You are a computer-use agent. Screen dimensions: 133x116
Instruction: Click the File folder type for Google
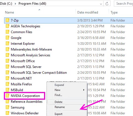tap(118, 38)
